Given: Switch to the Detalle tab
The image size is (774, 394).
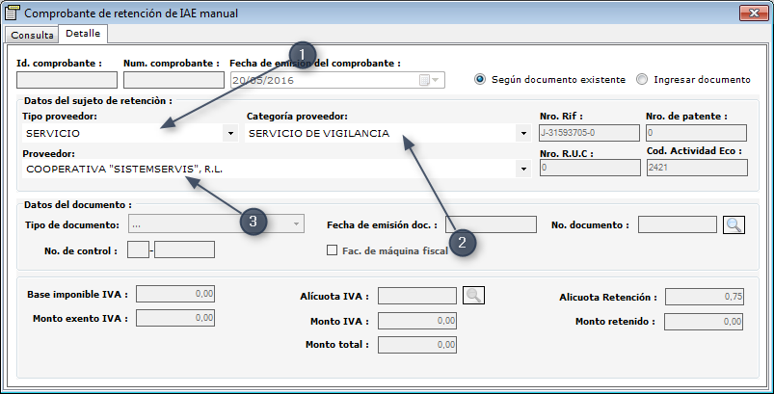Looking at the screenshot, I should click(x=83, y=34).
